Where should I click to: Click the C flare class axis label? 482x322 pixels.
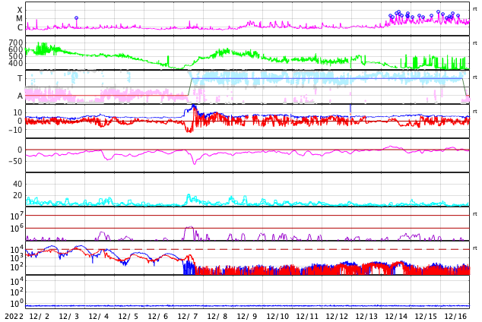(20, 28)
